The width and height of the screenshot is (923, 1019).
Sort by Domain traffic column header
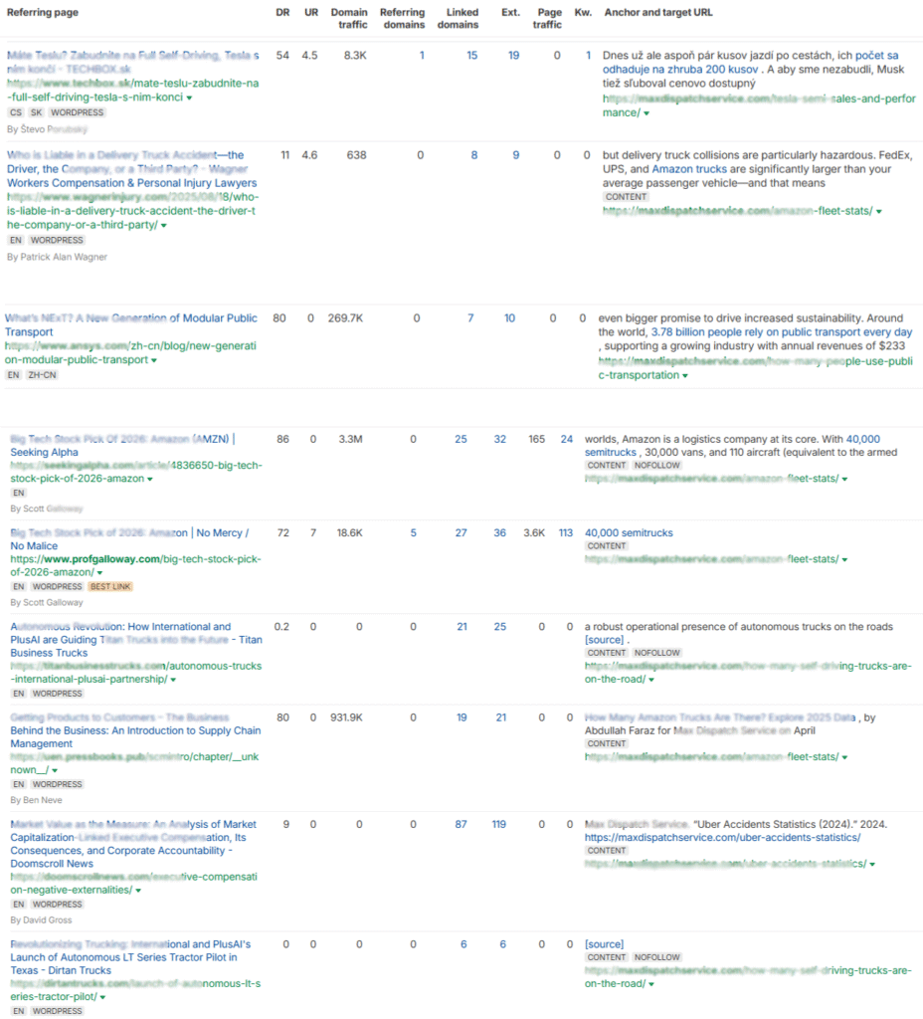click(x=349, y=18)
